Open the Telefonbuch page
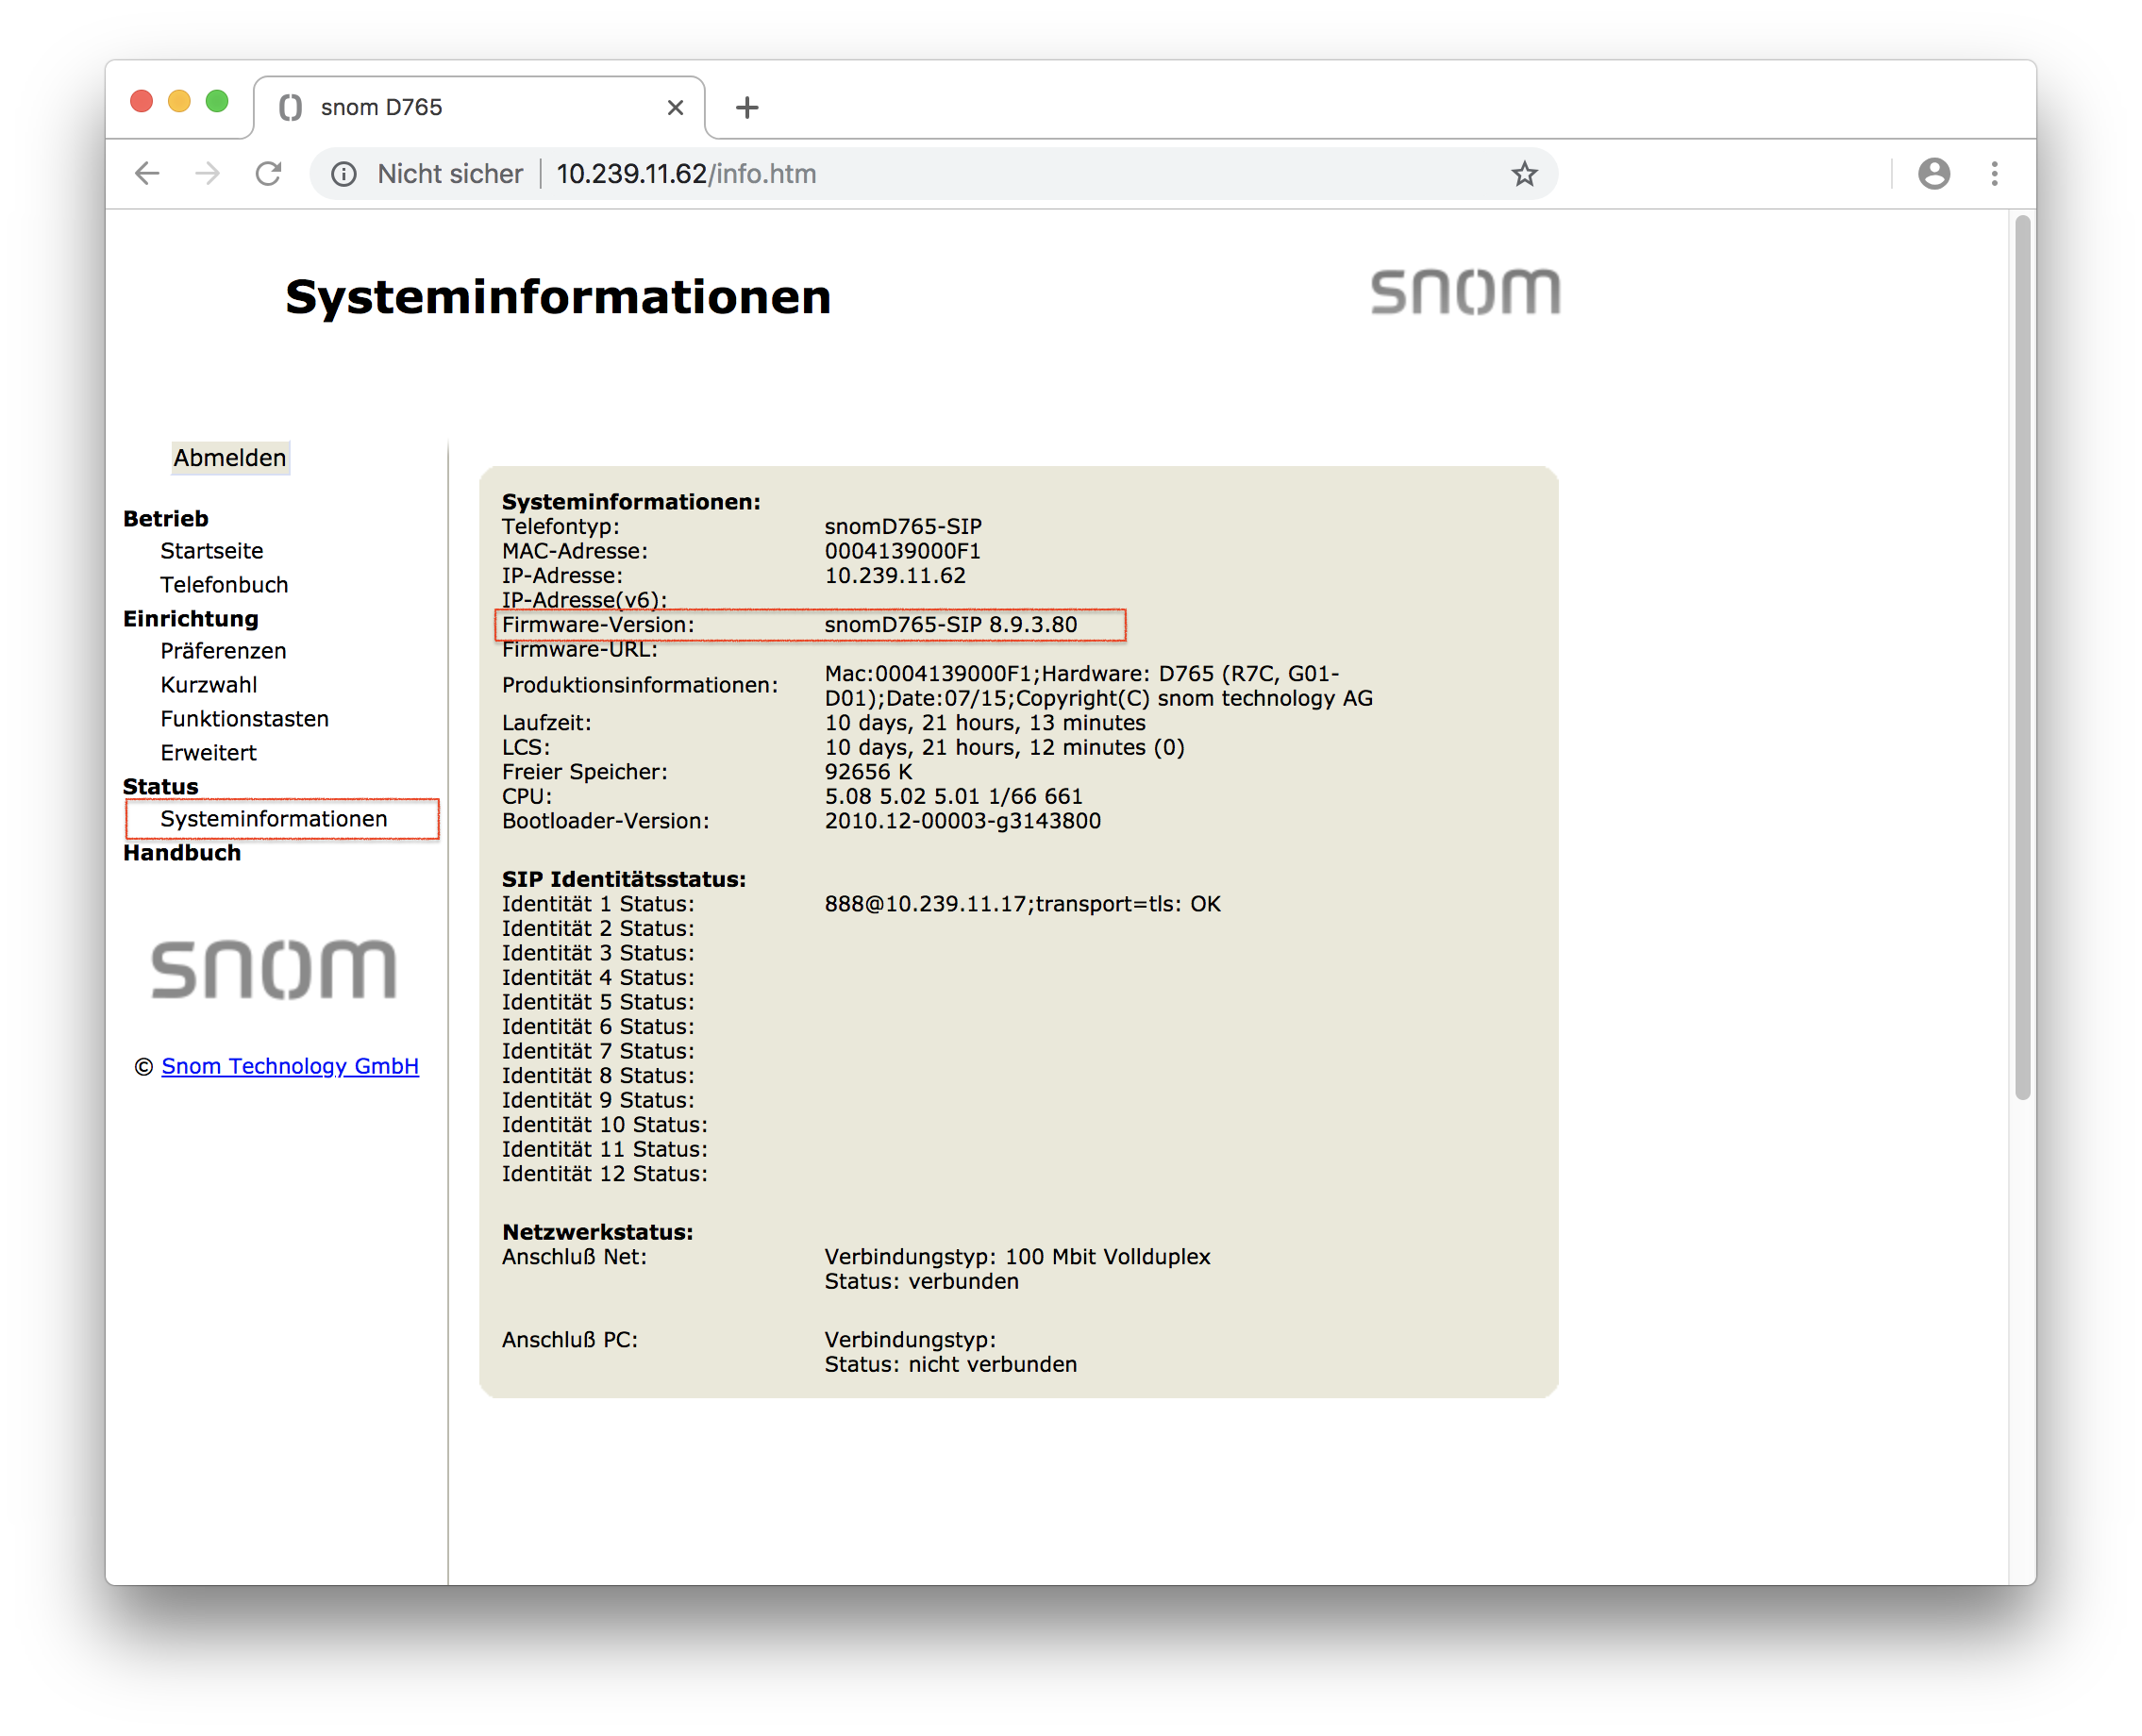 (224, 584)
